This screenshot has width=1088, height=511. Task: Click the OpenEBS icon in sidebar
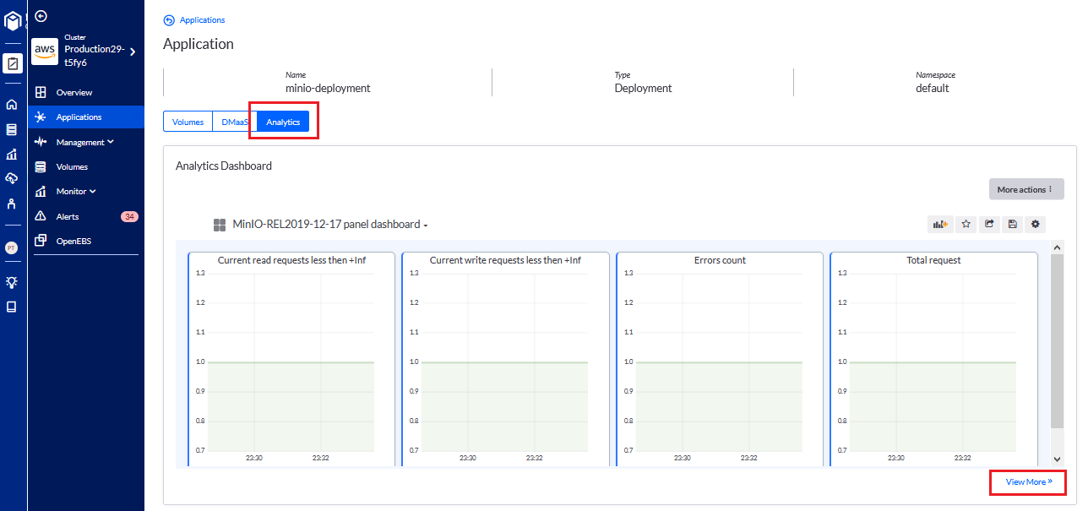tap(41, 241)
